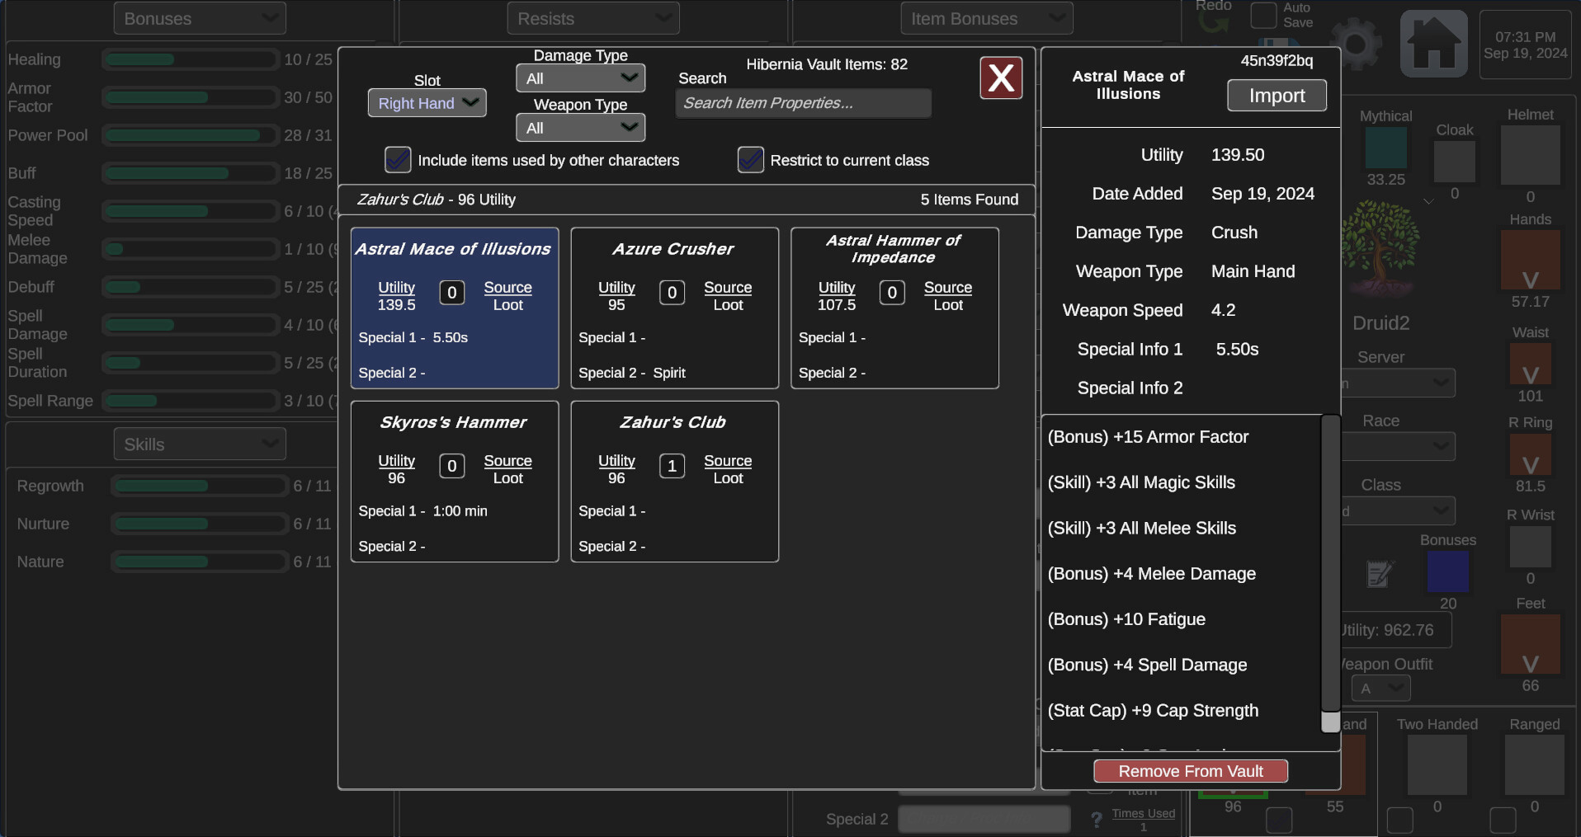
Task: Toggle checkbox under Two Handed slot
Action: (1399, 821)
